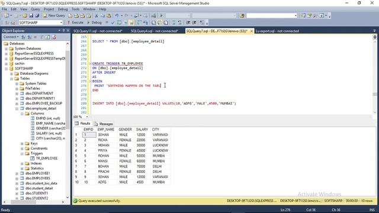Screen dimensions: 379x213
Task: Click the Disconnect icon in Object Explorer
Action: click(x=29, y=37)
